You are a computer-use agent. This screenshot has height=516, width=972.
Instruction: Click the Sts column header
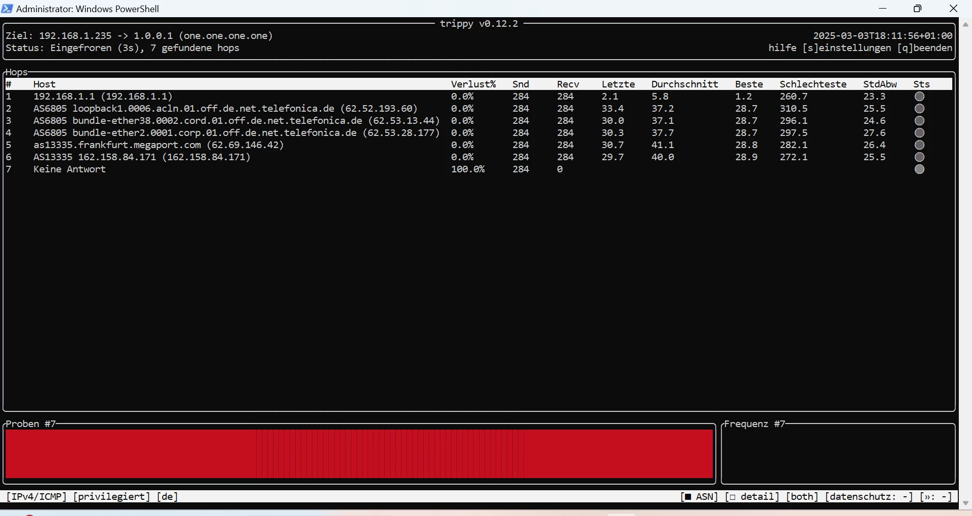pyautogui.click(x=922, y=84)
